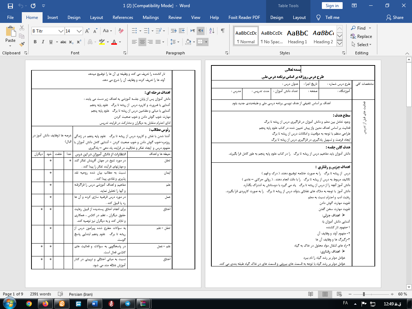This screenshot has height=309, width=412.
Task: Toggle Strikethrough formatting
Action: (x=63, y=42)
